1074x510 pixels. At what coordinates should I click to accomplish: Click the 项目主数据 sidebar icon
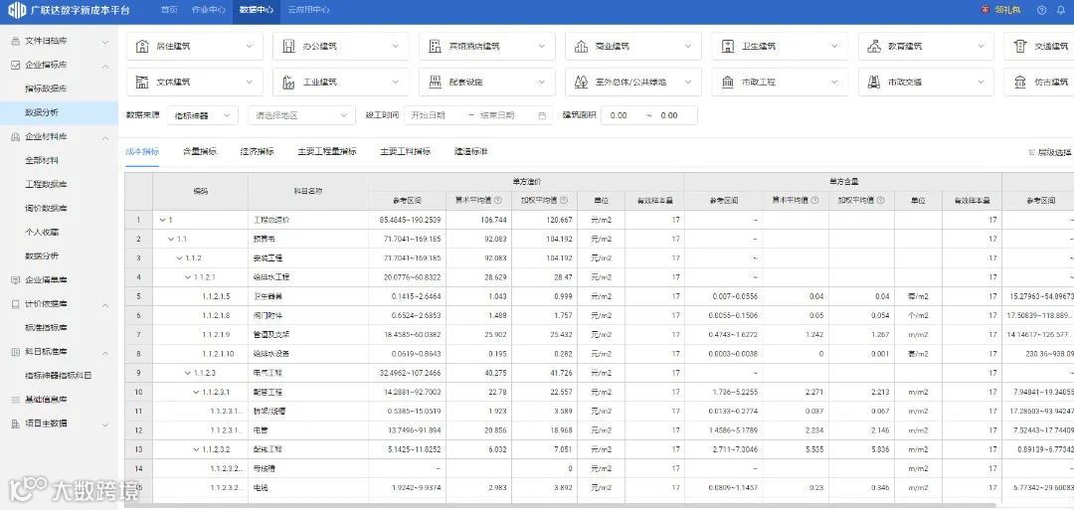pos(15,424)
